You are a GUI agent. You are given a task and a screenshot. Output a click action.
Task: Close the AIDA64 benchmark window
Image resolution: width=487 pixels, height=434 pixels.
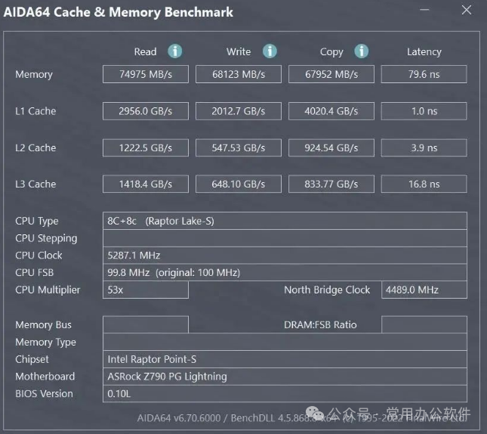(x=467, y=10)
